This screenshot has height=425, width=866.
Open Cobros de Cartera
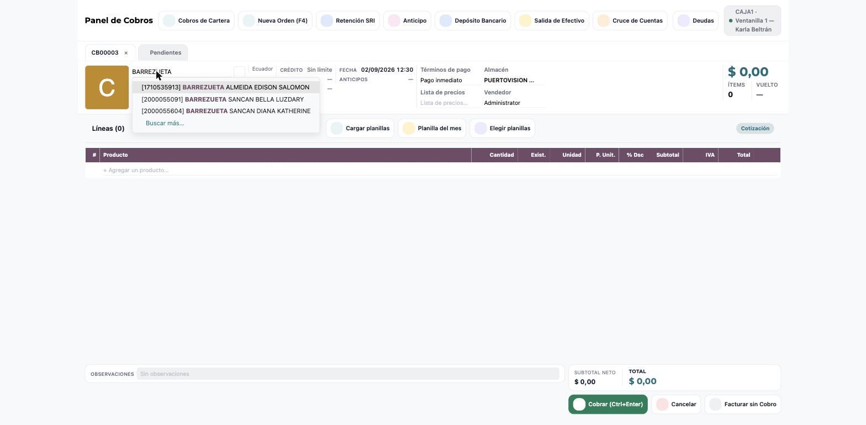[x=196, y=20]
